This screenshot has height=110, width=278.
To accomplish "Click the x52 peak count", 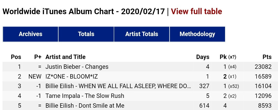I will [x=233, y=87].
